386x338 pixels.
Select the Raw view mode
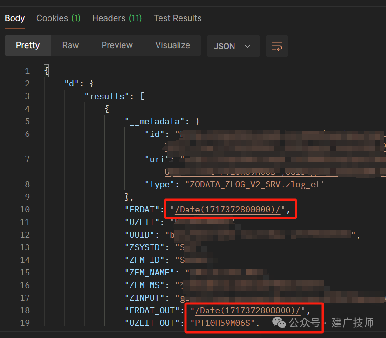tap(70, 45)
